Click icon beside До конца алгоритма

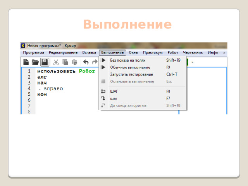103,105
